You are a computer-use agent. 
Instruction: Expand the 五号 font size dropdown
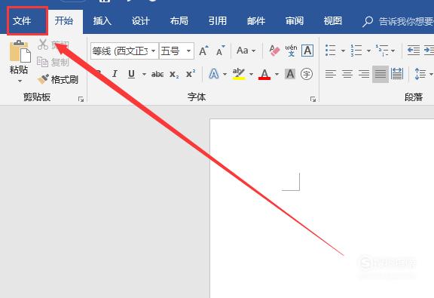click(x=189, y=51)
